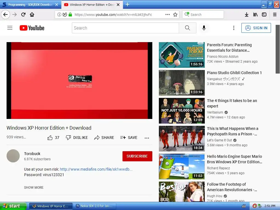Reload the page with the refresh icon

23,14
